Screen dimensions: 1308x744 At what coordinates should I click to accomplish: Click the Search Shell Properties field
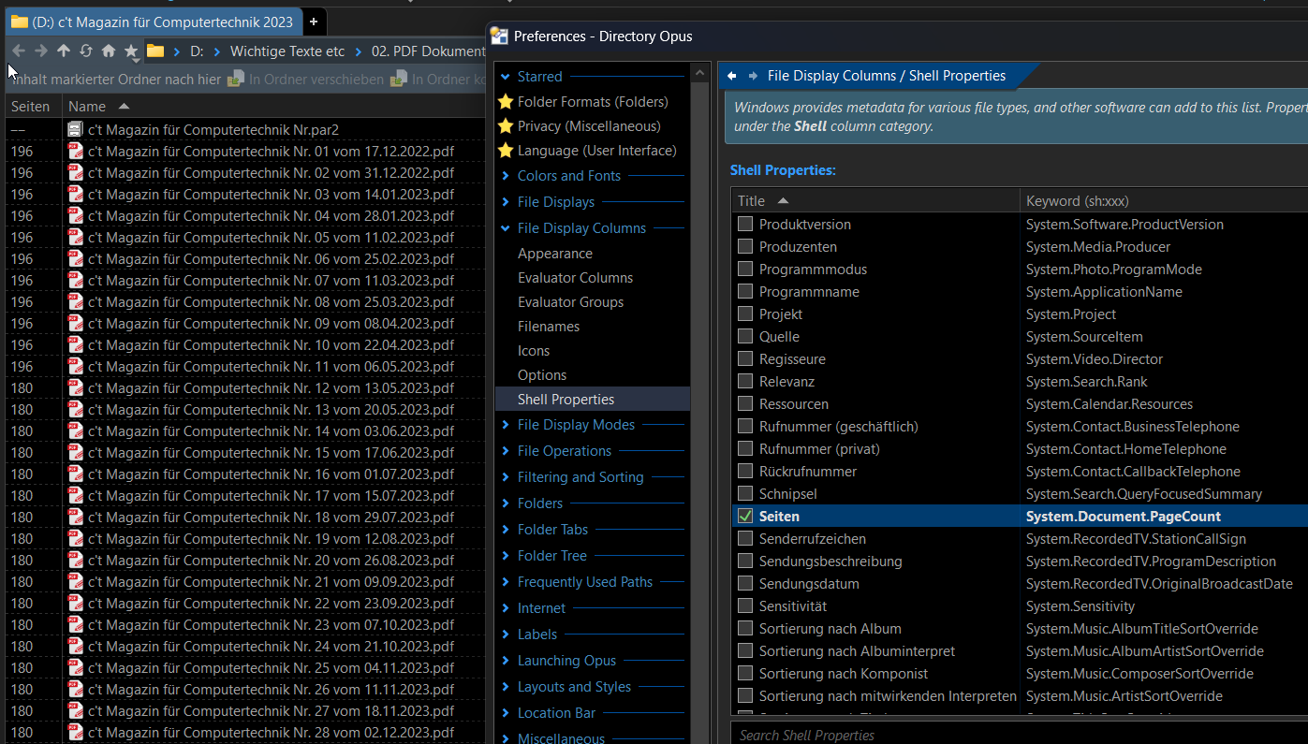point(1019,735)
